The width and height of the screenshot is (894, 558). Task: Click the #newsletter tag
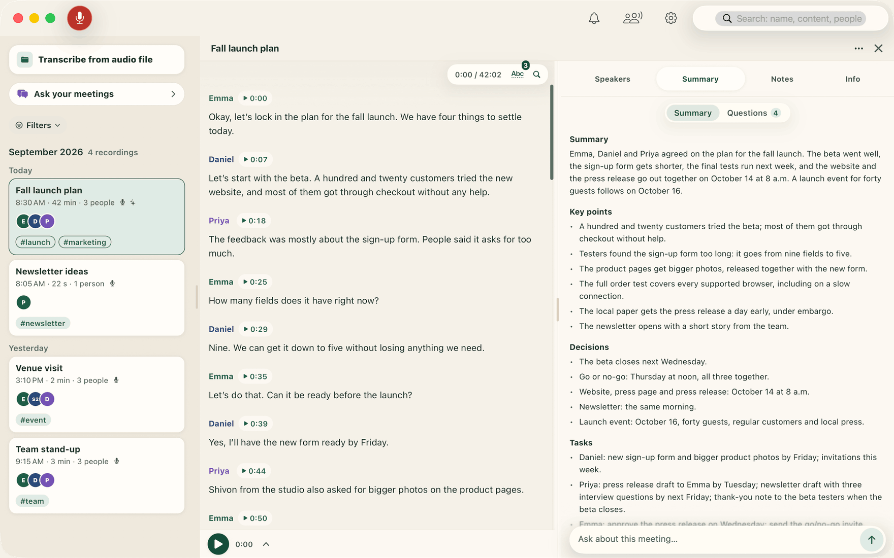pyautogui.click(x=43, y=324)
